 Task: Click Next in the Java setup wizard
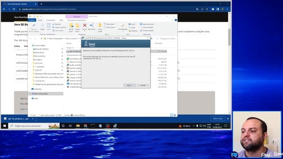130,85
